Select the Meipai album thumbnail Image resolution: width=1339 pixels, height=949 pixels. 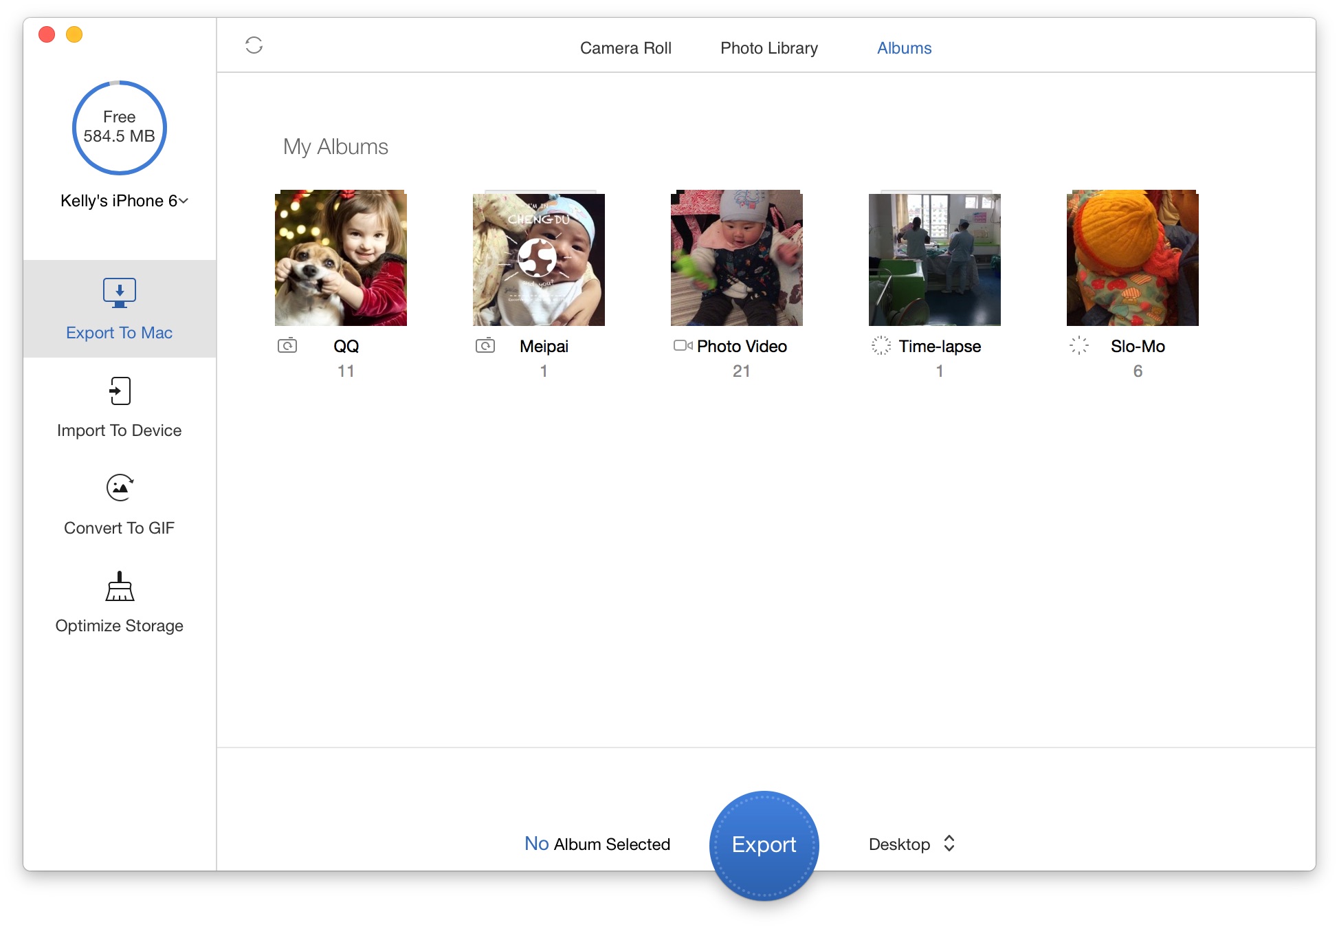[539, 259]
